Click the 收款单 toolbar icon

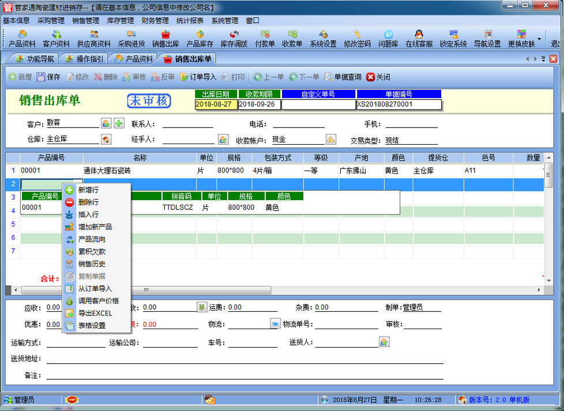(292, 39)
